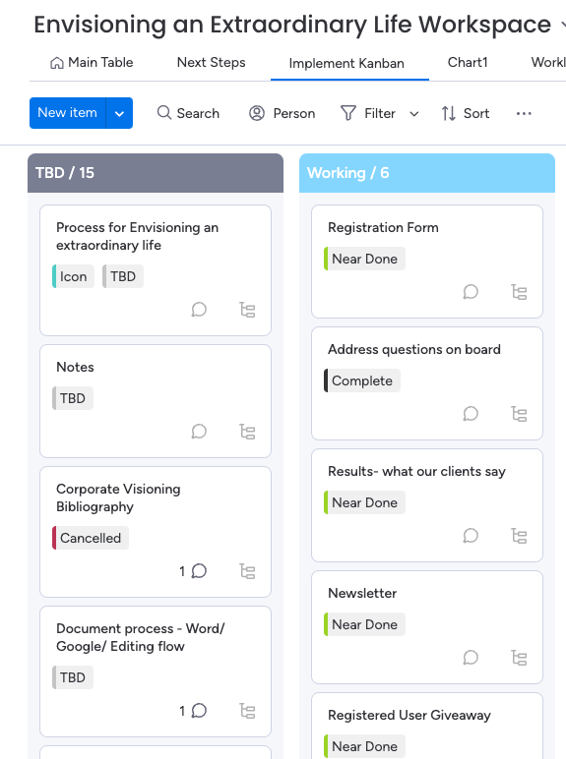
Task: Open subitems icon on Newsletter card
Action: click(x=519, y=658)
